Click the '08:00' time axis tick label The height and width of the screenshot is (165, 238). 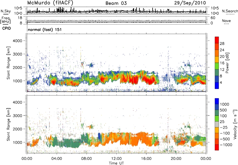(87, 159)
